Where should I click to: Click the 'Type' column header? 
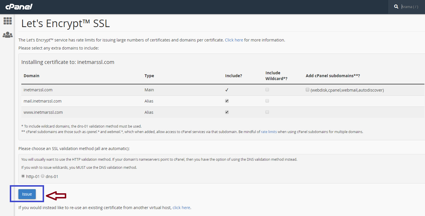149,76
